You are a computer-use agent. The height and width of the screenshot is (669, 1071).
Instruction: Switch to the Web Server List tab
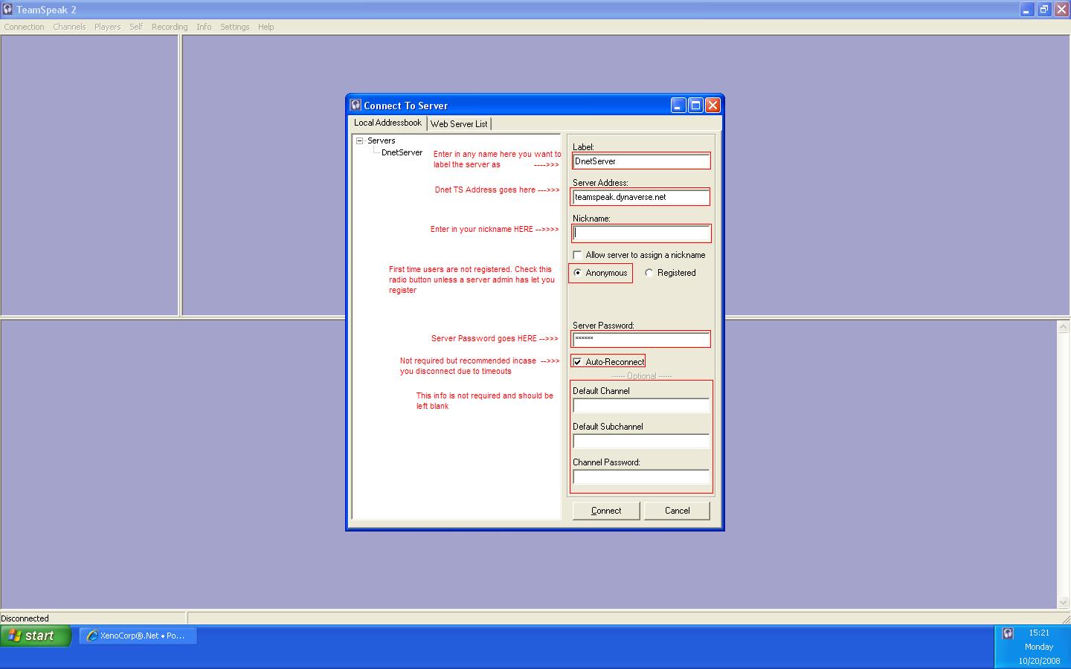pyautogui.click(x=459, y=124)
